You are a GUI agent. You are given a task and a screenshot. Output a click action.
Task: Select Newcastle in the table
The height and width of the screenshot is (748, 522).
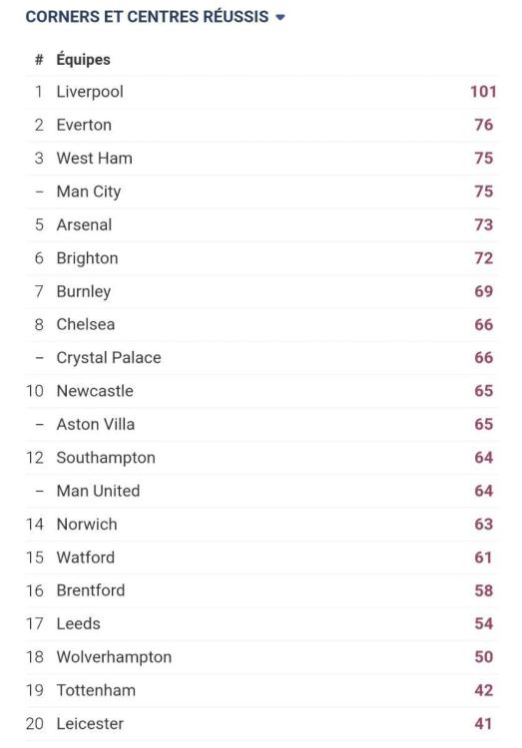[x=95, y=391]
